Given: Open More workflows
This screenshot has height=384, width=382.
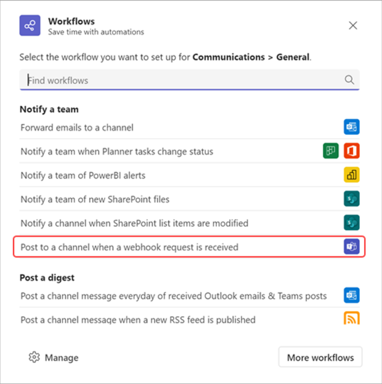Looking at the screenshot, I should pyautogui.click(x=320, y=357).
